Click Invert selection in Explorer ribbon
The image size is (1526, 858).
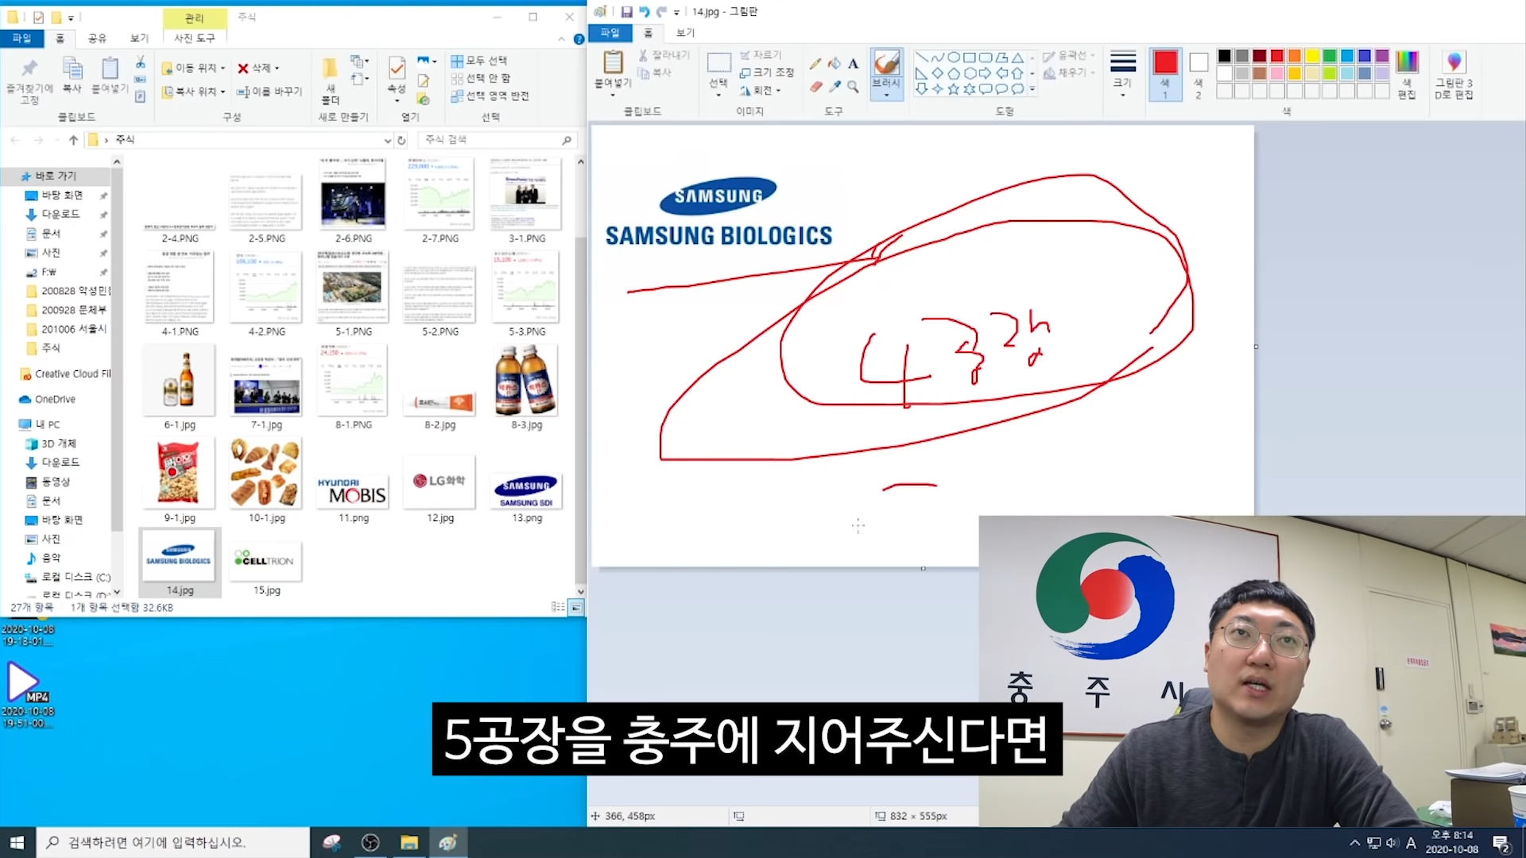point(490,96)
